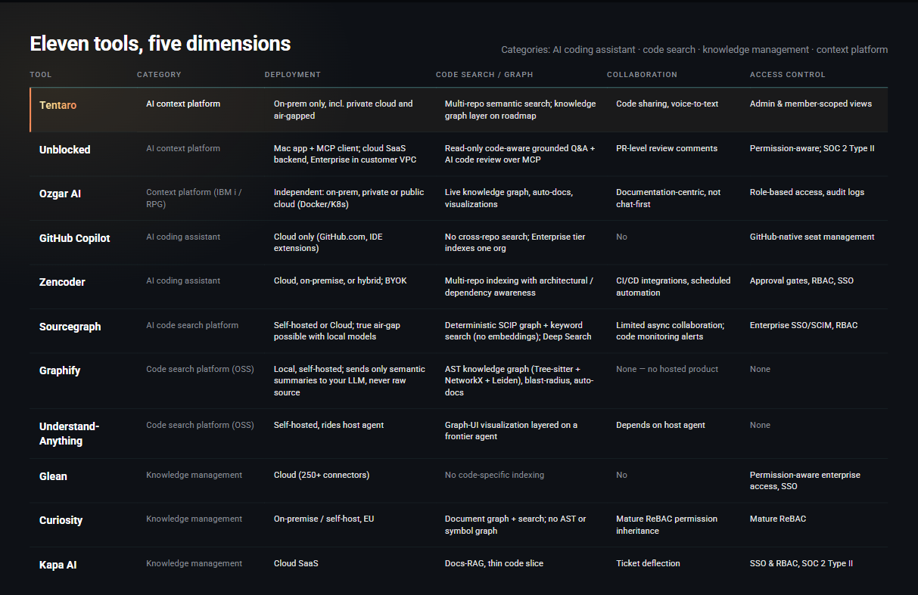The width and height of the screenshot is (918, 595).
Task: Click the 'Eleven tools, five dimensions' heading
Action: 160,44
